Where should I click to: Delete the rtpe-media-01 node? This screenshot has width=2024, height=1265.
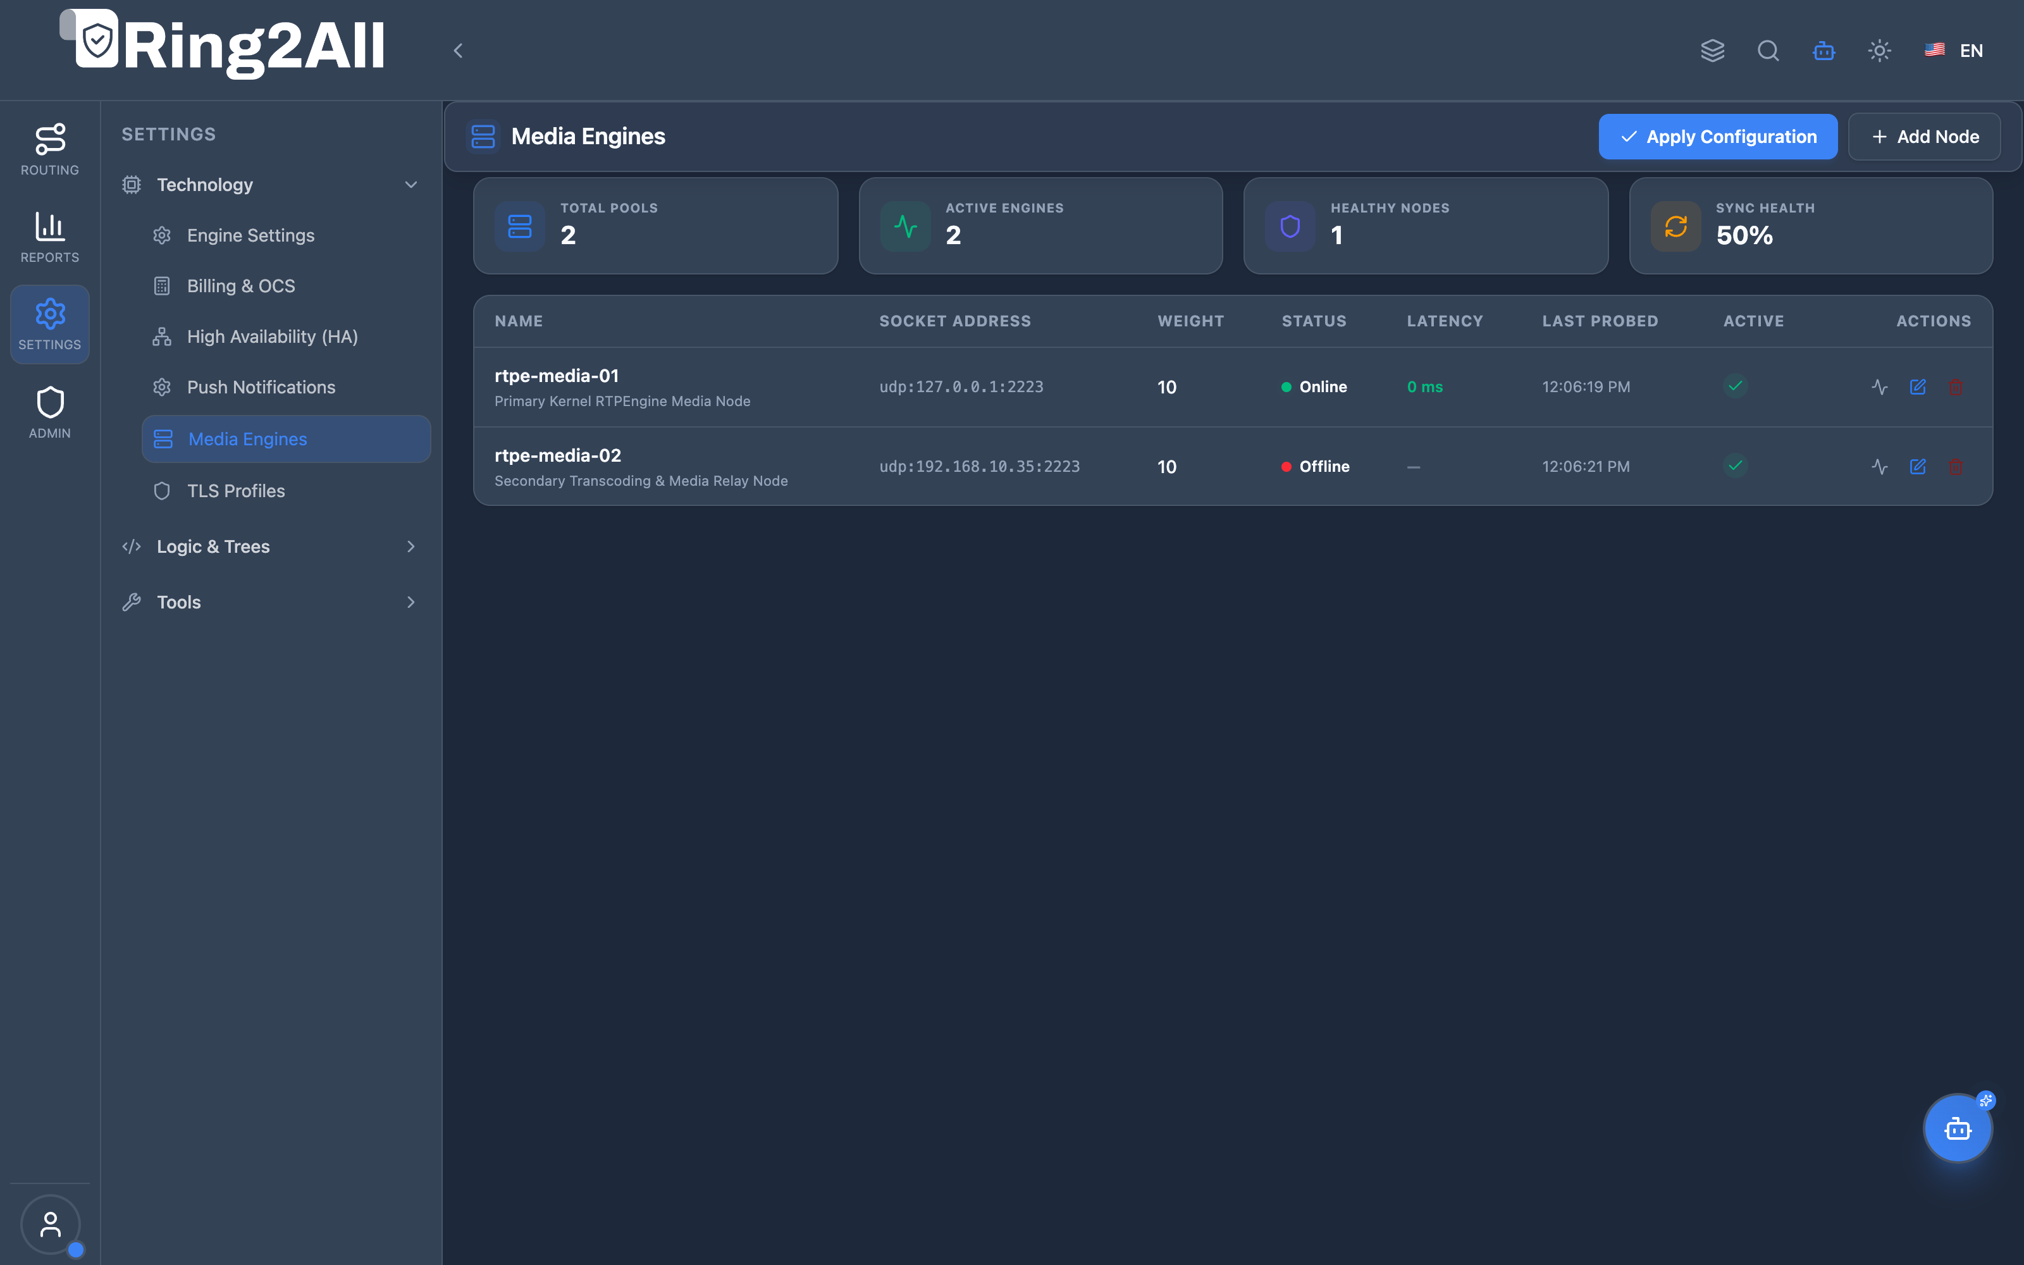click(x=1956, y=386)
